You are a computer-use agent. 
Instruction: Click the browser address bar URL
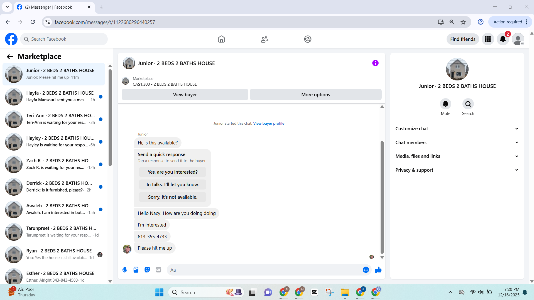coord(105,22)
